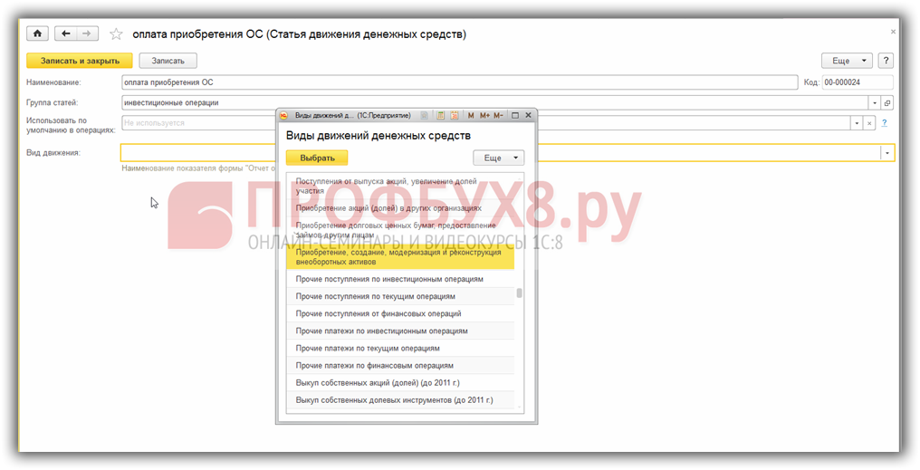Click the Наименование input field
This screenshot has height=470, width=920.
point(459,82)
